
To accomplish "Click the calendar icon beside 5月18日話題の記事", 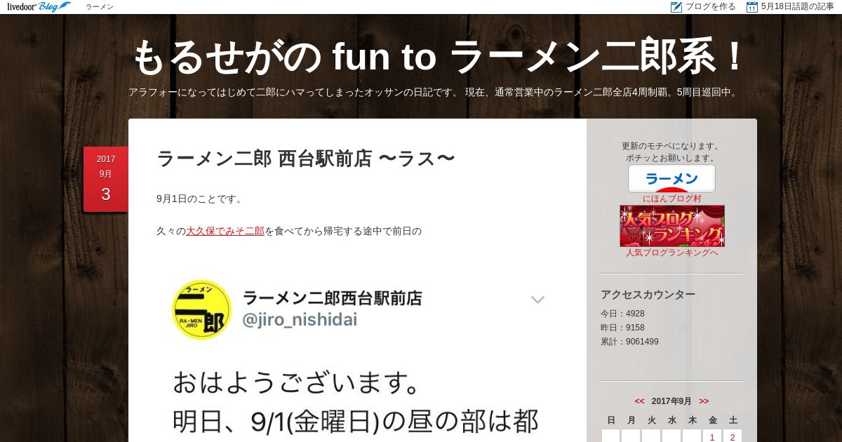I will point(752,7).
